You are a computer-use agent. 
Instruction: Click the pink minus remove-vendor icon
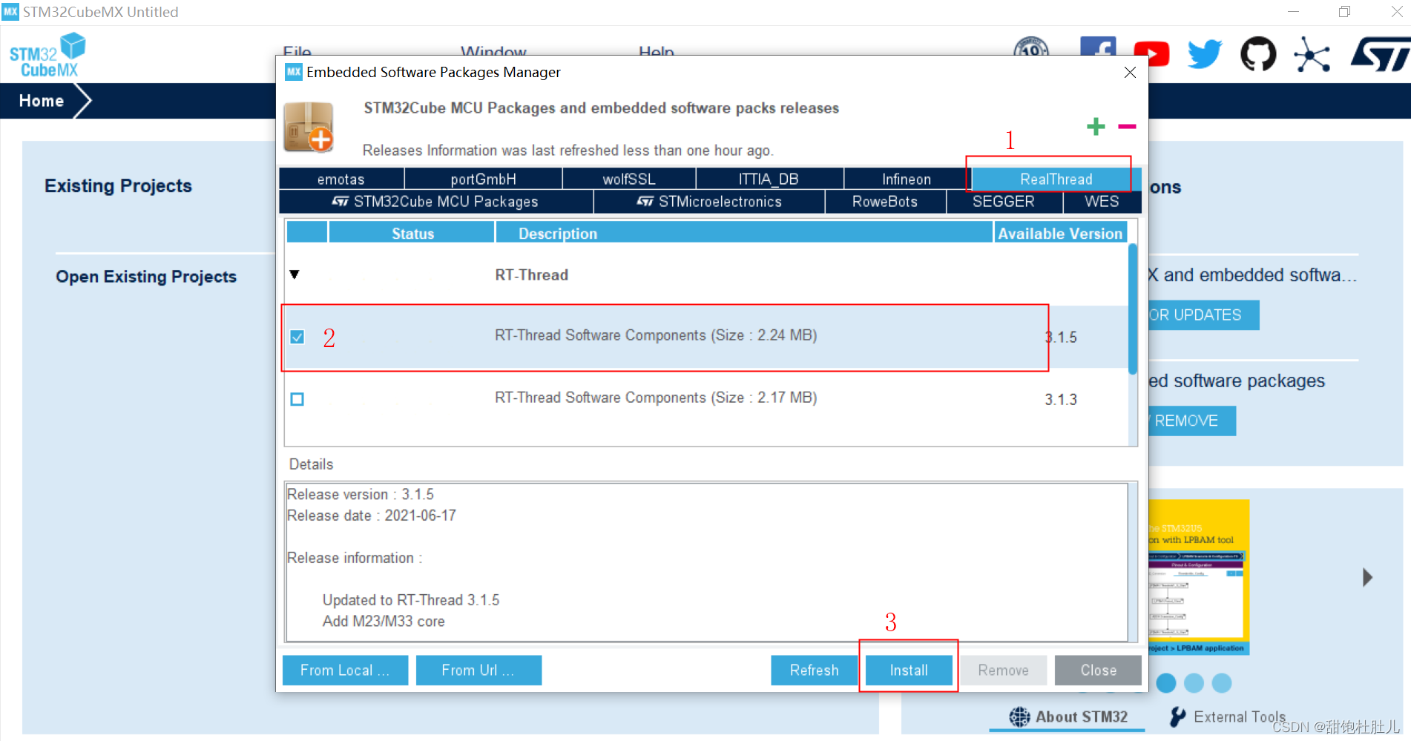[1127, 127]
